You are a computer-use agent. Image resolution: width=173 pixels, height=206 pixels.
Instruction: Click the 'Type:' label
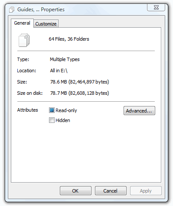point(23,59)
